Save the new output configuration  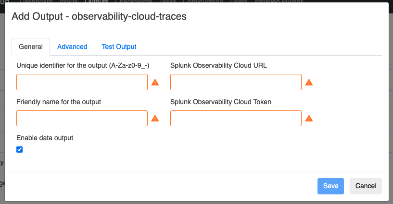click(330, 186)
